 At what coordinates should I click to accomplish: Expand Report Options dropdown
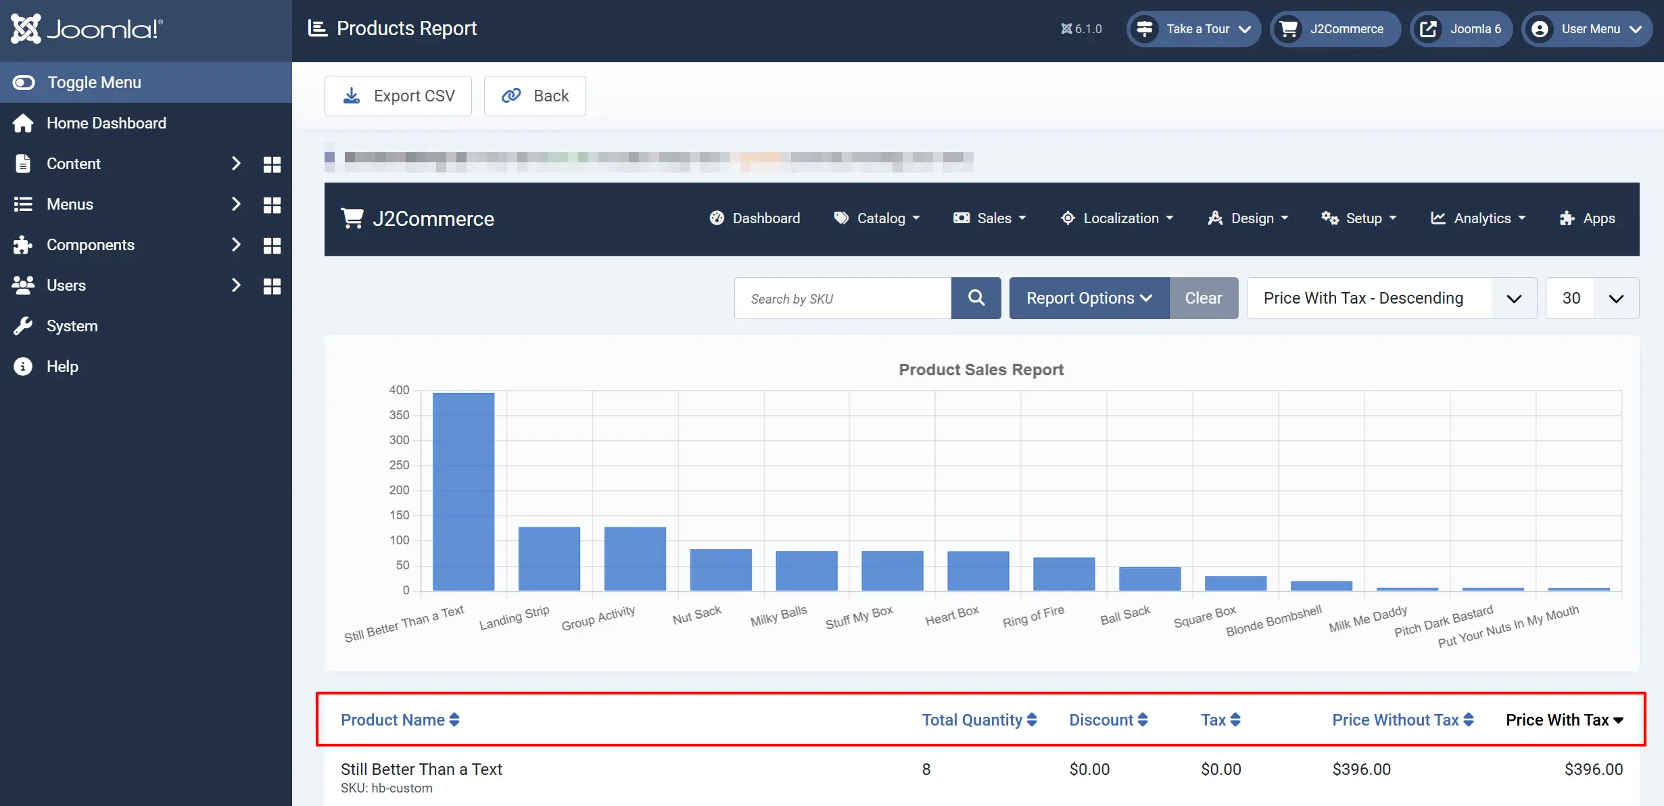(x=1089, y=298)
